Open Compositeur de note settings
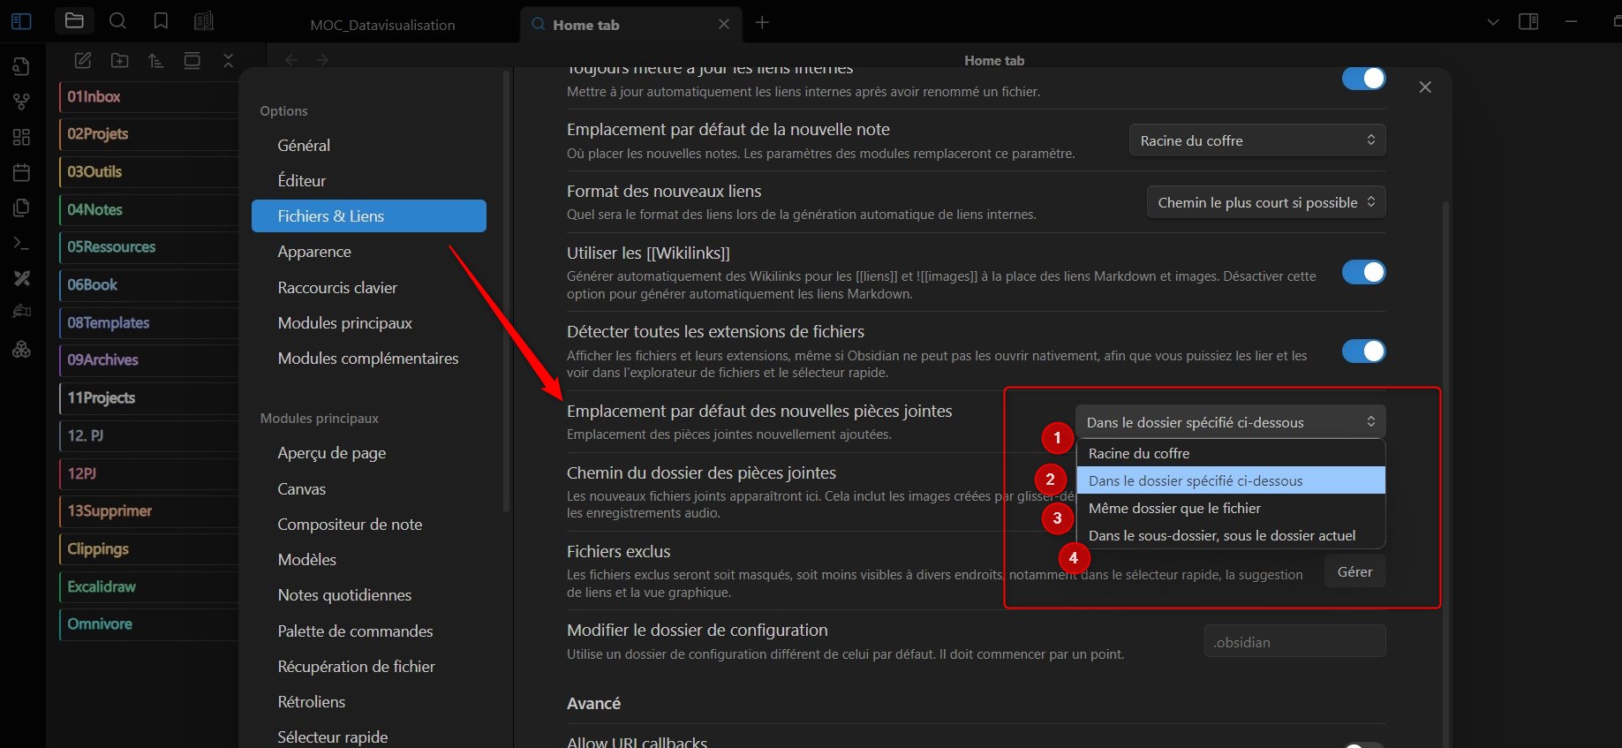The image size is (1622, 748). click(369, 524)
